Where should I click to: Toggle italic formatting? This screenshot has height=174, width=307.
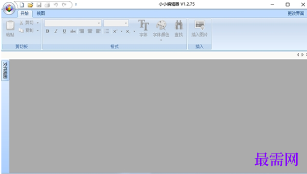pyautogui.click(x=56, y=31)
